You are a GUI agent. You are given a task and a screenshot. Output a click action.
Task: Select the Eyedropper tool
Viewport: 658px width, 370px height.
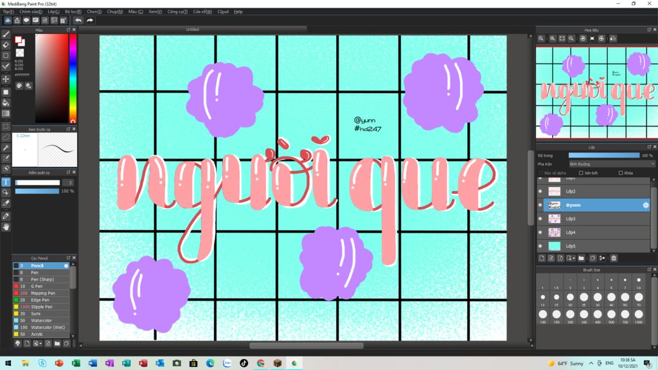[6, 216]
